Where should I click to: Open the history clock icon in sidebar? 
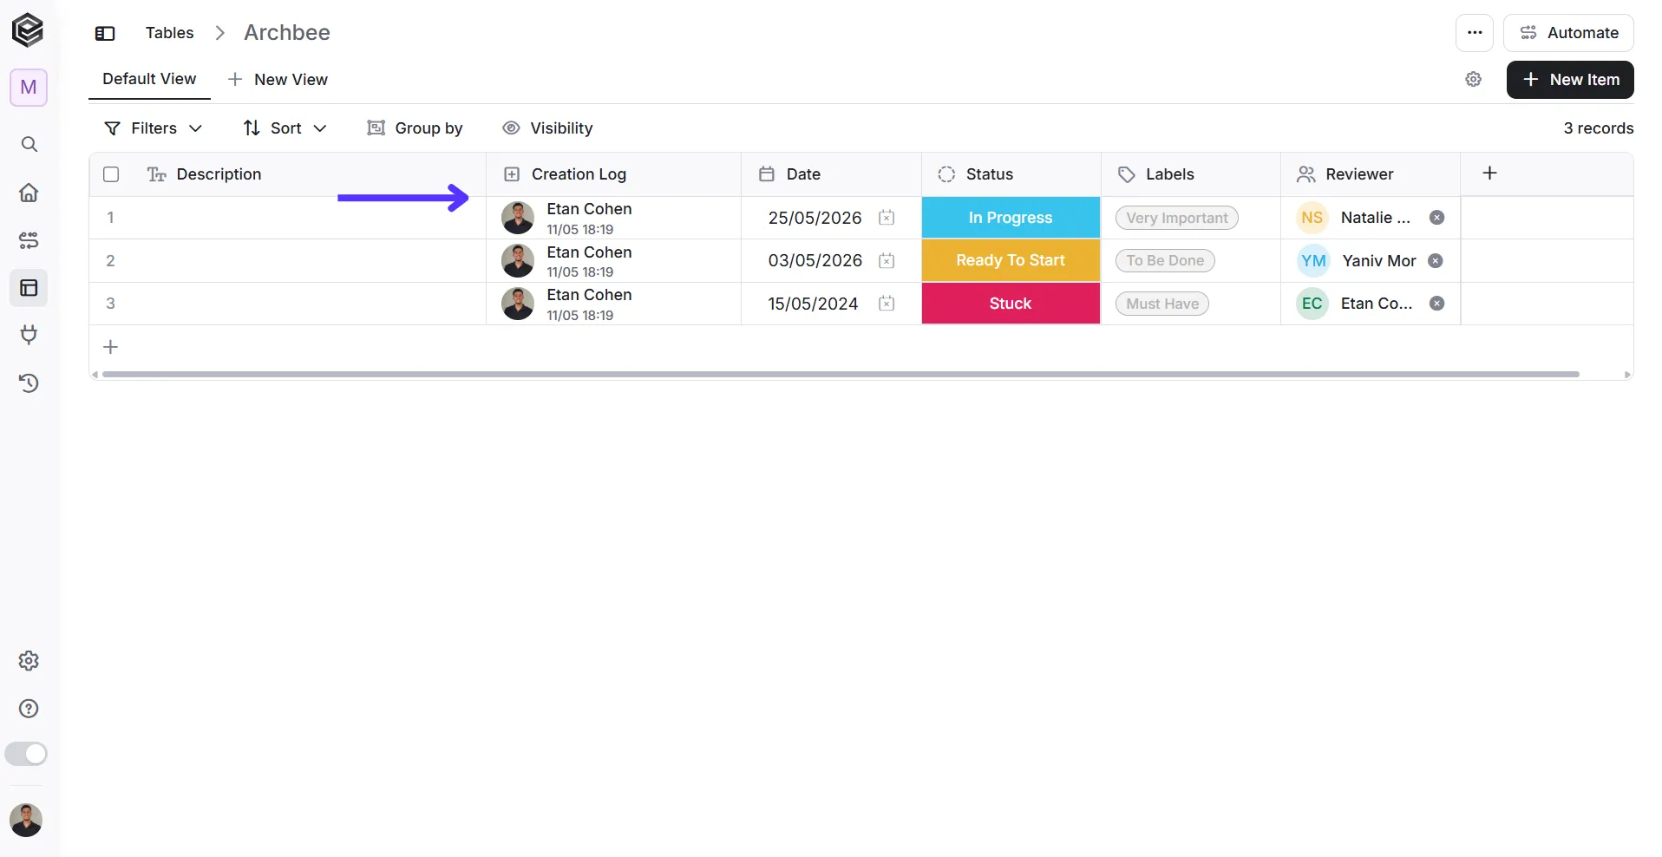click(x=29, y=383)
